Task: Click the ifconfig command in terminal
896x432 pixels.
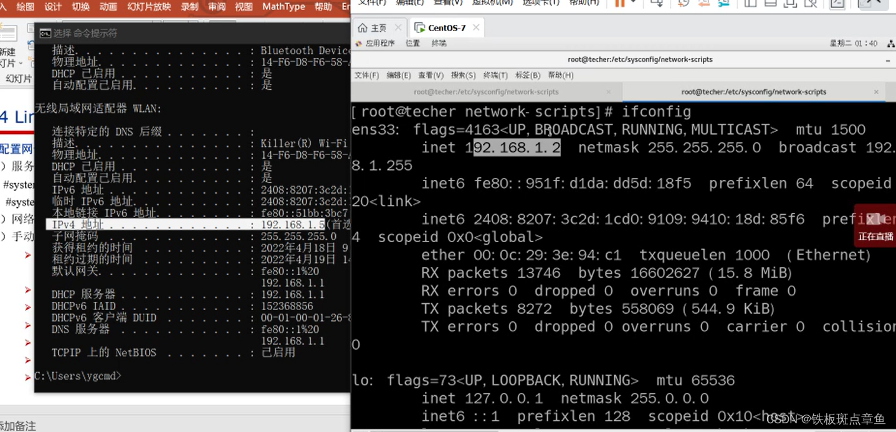Action: pos(657,112)
